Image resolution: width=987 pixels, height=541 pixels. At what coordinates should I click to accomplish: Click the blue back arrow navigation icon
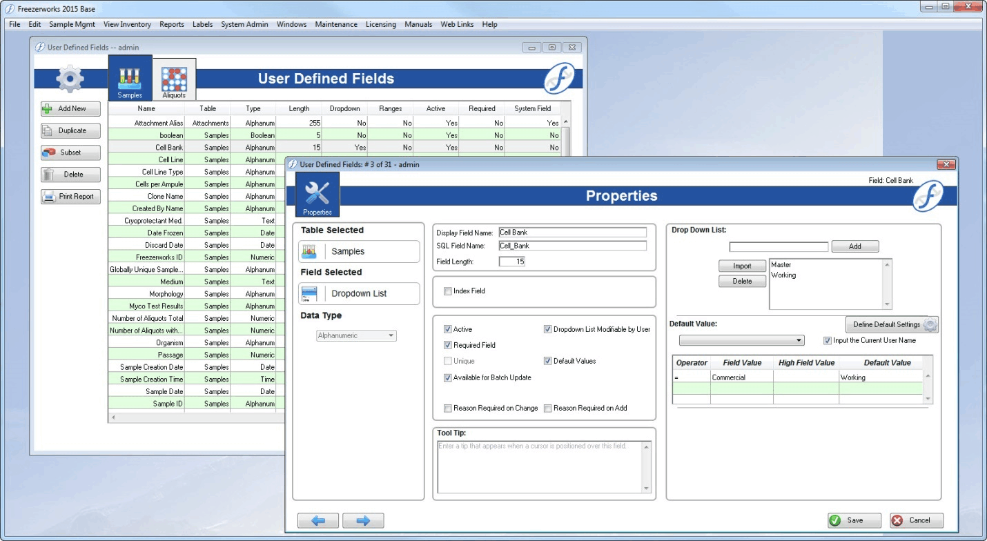[x=318, y=520]
